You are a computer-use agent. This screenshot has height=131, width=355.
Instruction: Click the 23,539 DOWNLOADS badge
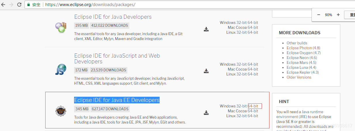pyautogui.click(x=109, y=70)
